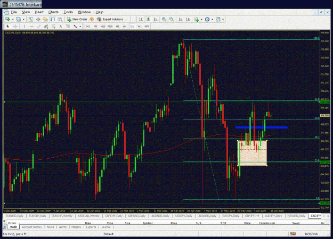Sort trades by the Symbol column header

(148, 223)
